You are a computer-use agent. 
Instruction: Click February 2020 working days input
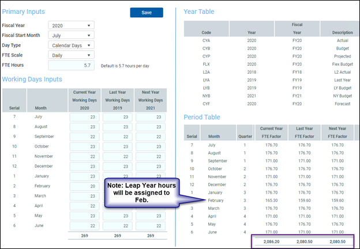point(85,186)
